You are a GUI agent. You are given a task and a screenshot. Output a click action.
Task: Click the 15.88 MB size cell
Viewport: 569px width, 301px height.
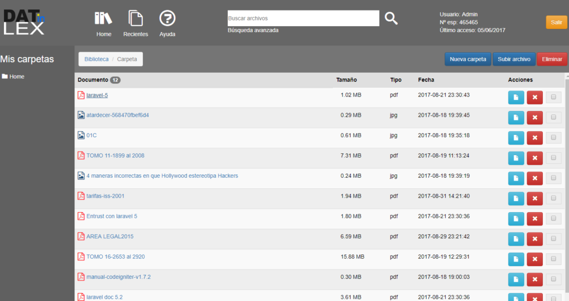click(352, 257)
